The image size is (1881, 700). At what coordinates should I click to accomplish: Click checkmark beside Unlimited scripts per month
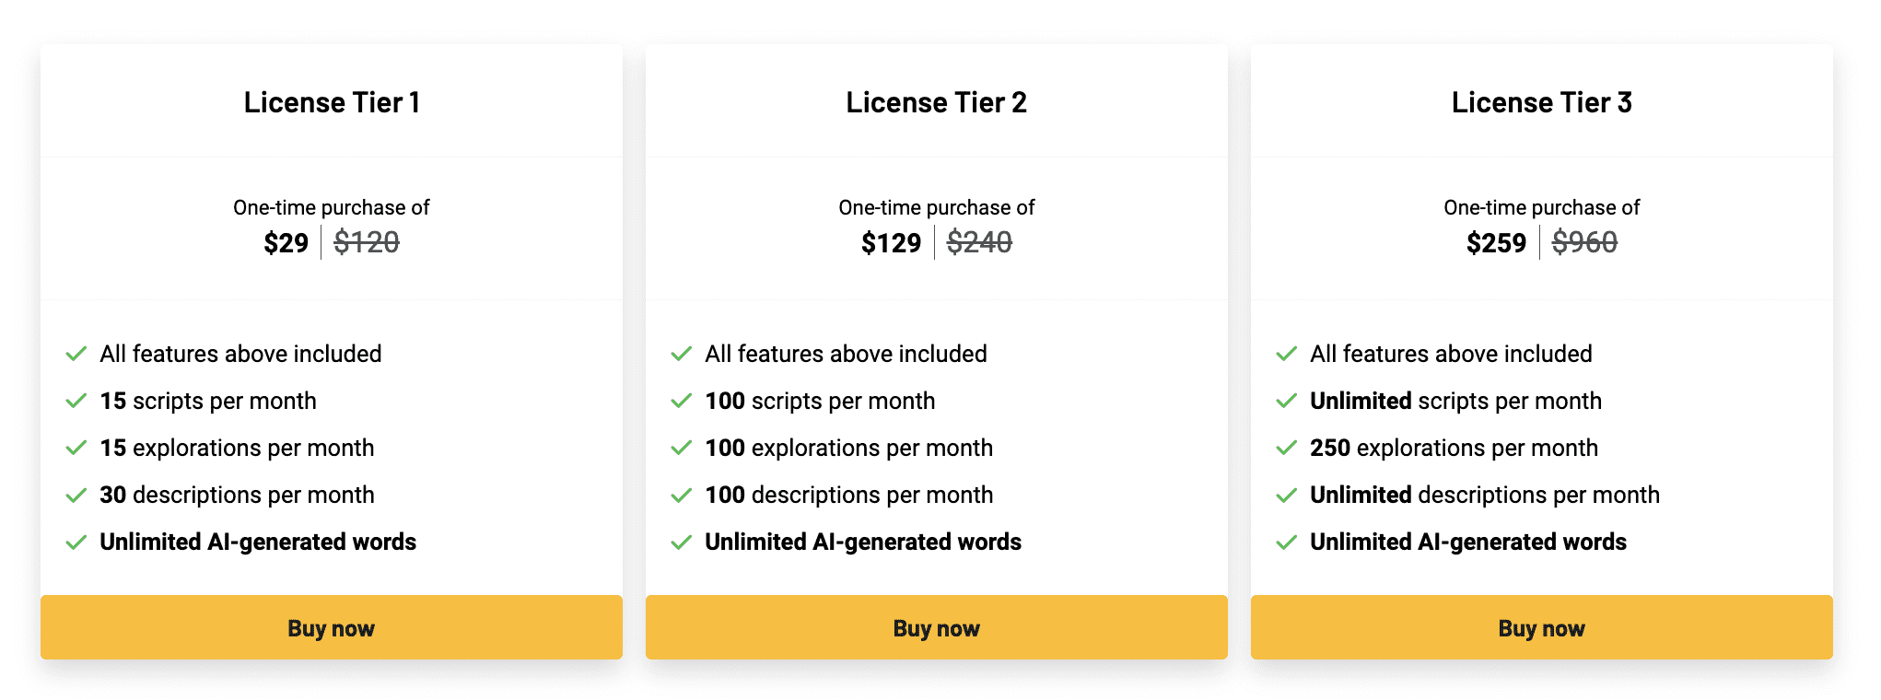pyautogui.click(x=1287, y=402)
